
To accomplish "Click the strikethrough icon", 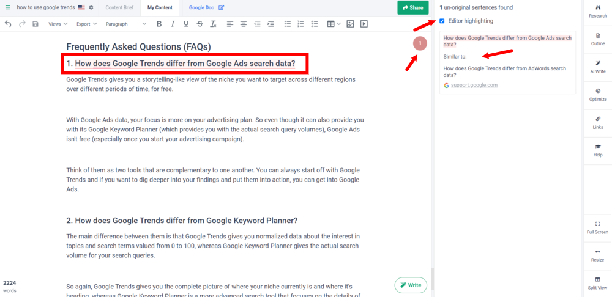I will coord(200,24).
